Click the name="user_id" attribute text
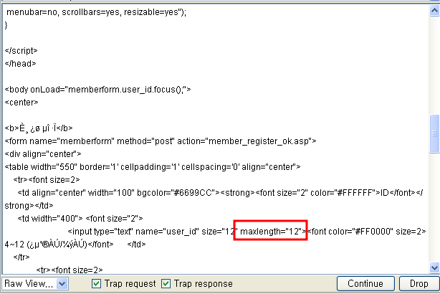This screenshot has width=440, height=294. [167, 232]
